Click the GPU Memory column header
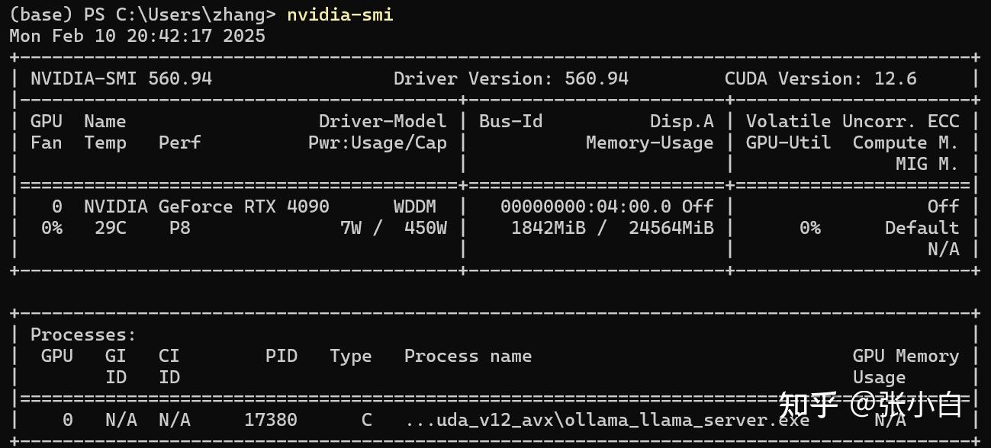The image size is (991, 448). (906, 356)
